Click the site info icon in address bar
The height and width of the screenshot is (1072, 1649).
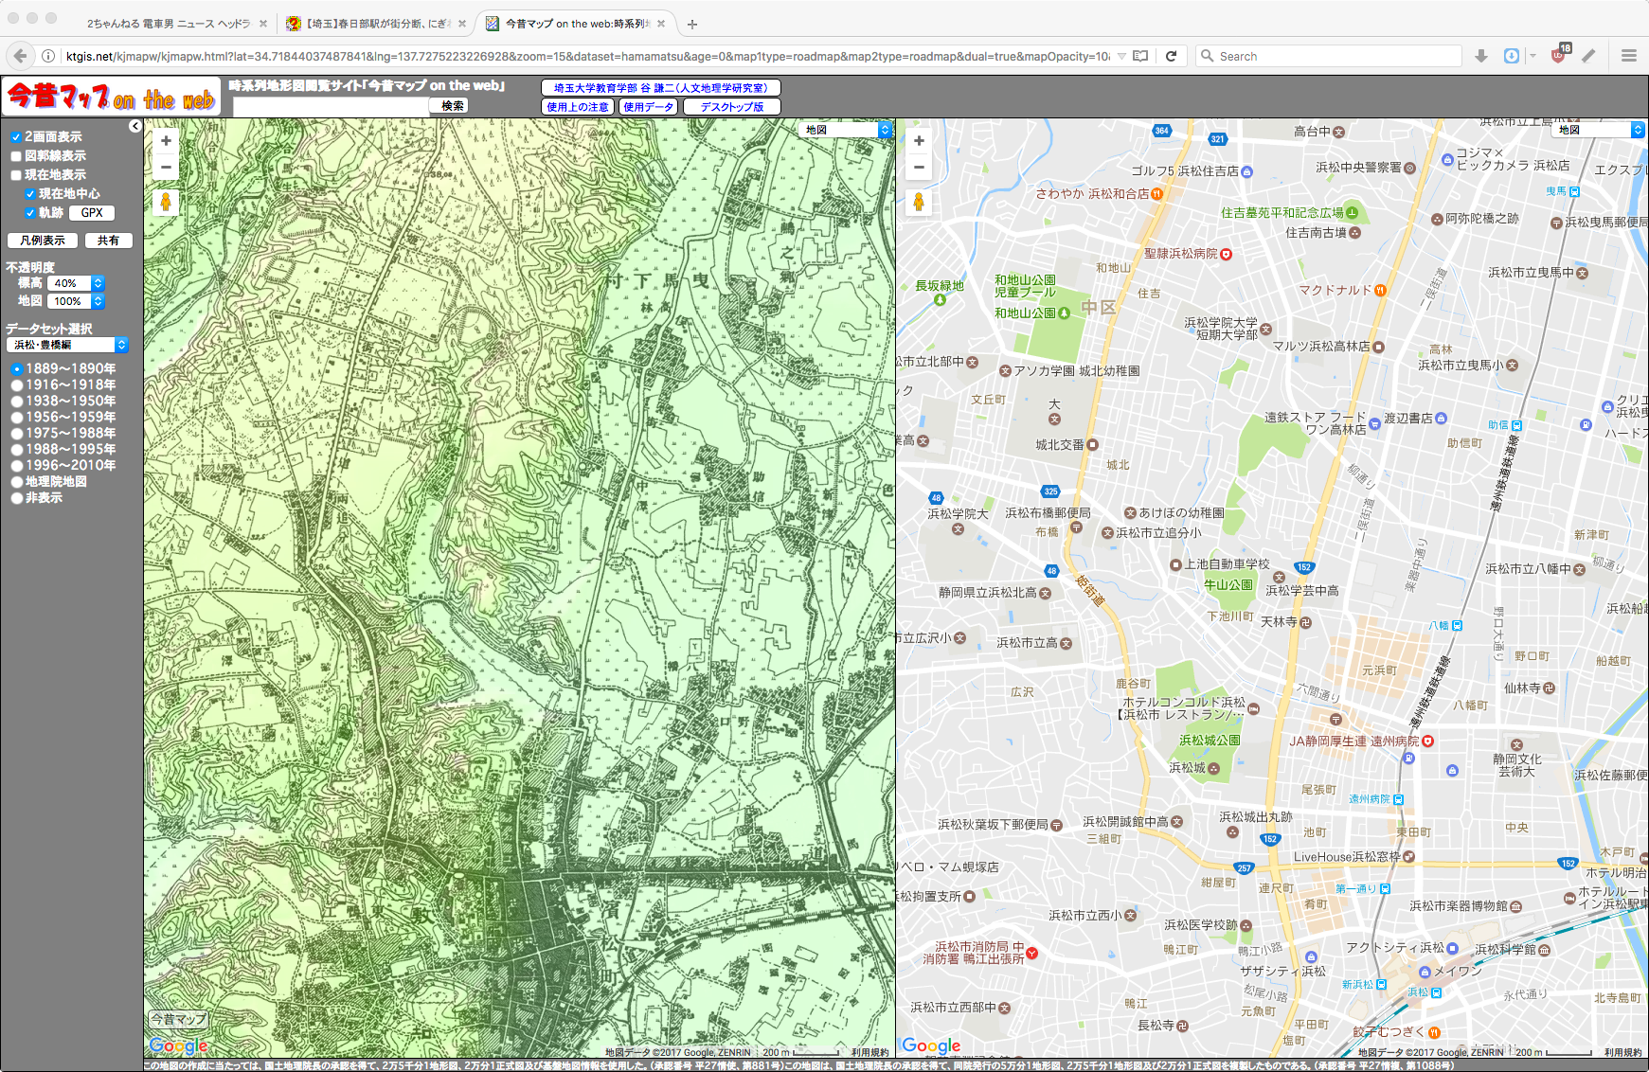click(x=48, y=56)
